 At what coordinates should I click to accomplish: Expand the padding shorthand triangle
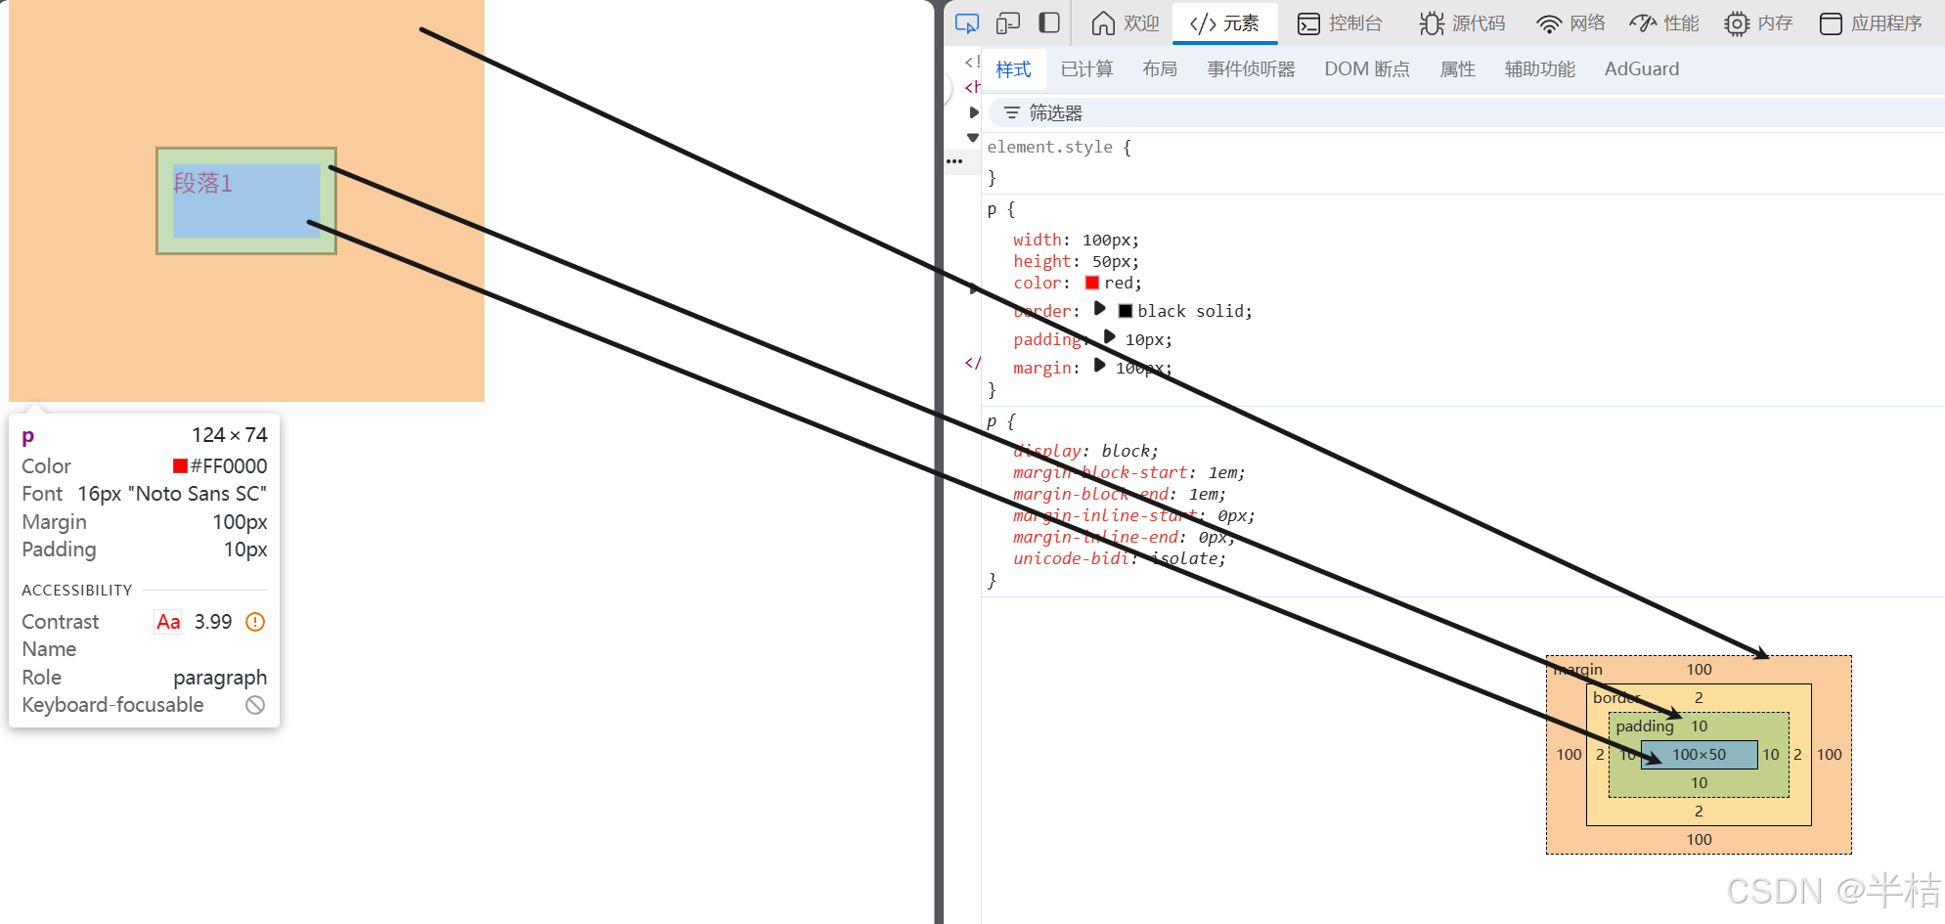(x=1109, y=337)
